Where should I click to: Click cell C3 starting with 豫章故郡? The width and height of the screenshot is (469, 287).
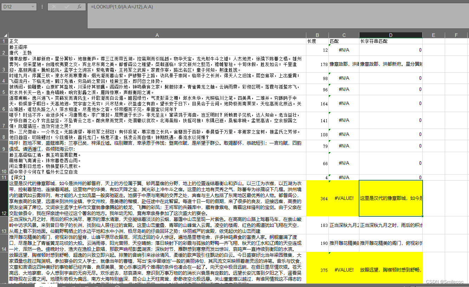(x=344, y=64)
